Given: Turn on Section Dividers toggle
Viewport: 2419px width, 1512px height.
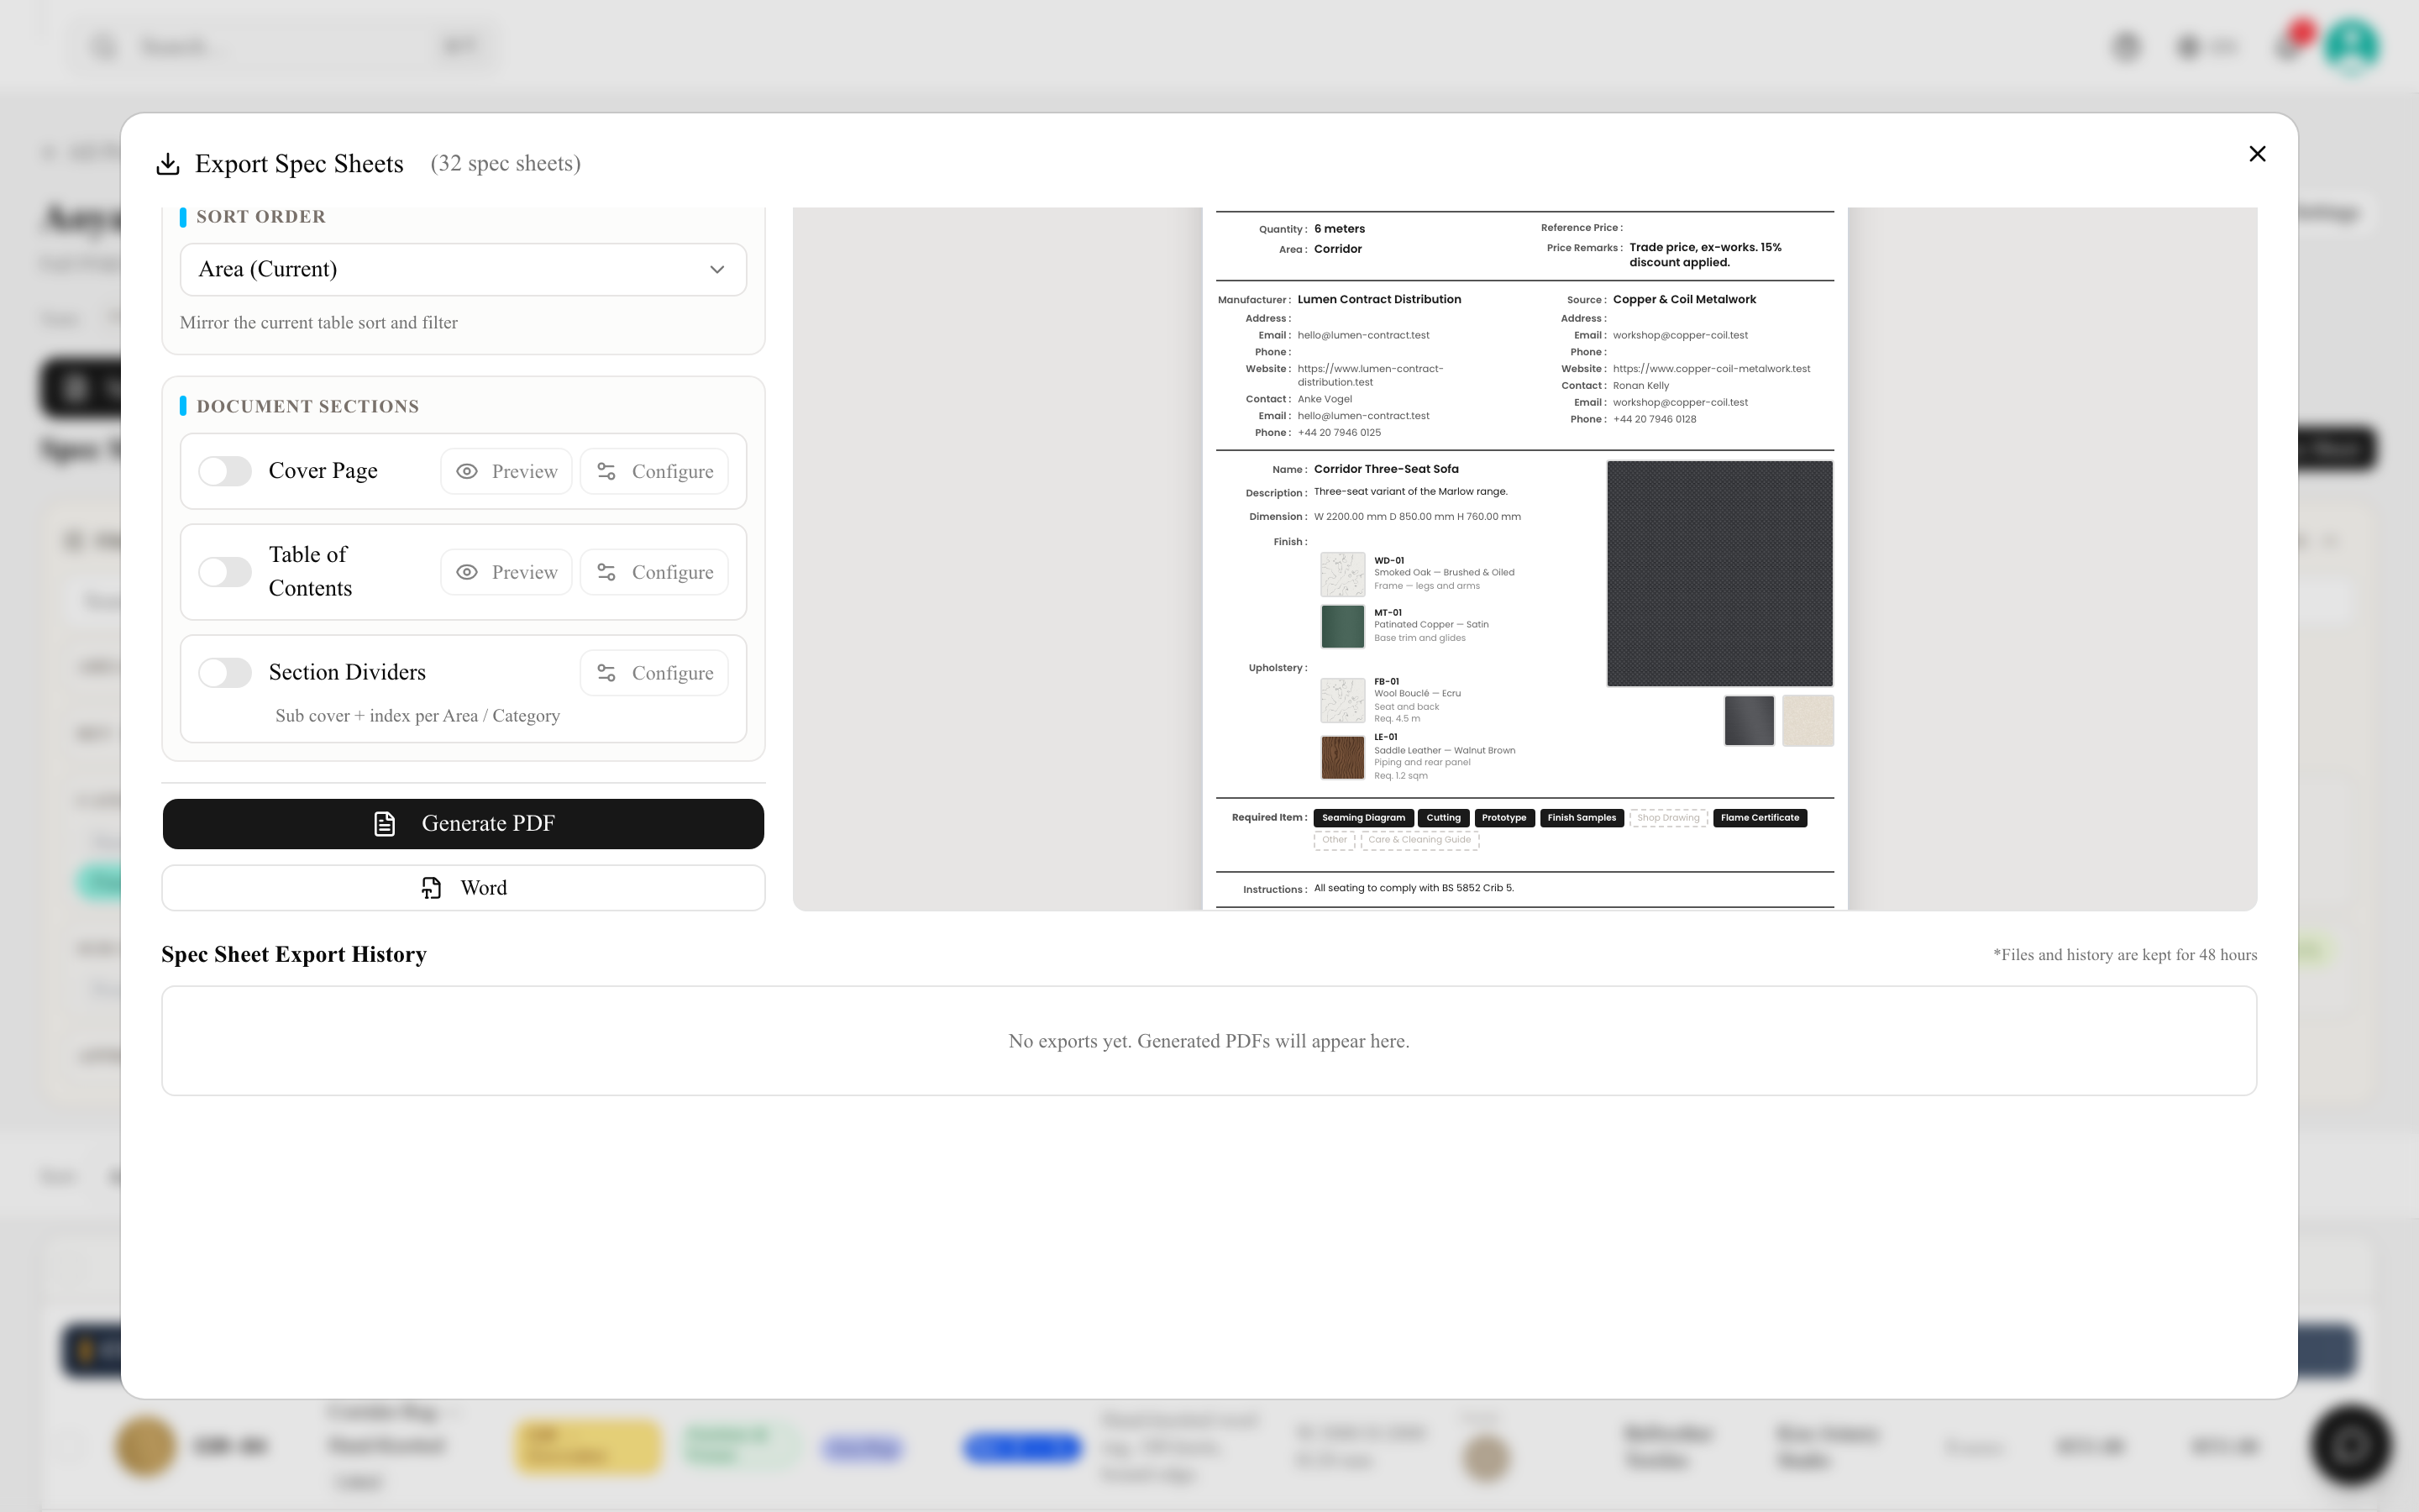Looking at the screenshot, I should click(225, 673).
